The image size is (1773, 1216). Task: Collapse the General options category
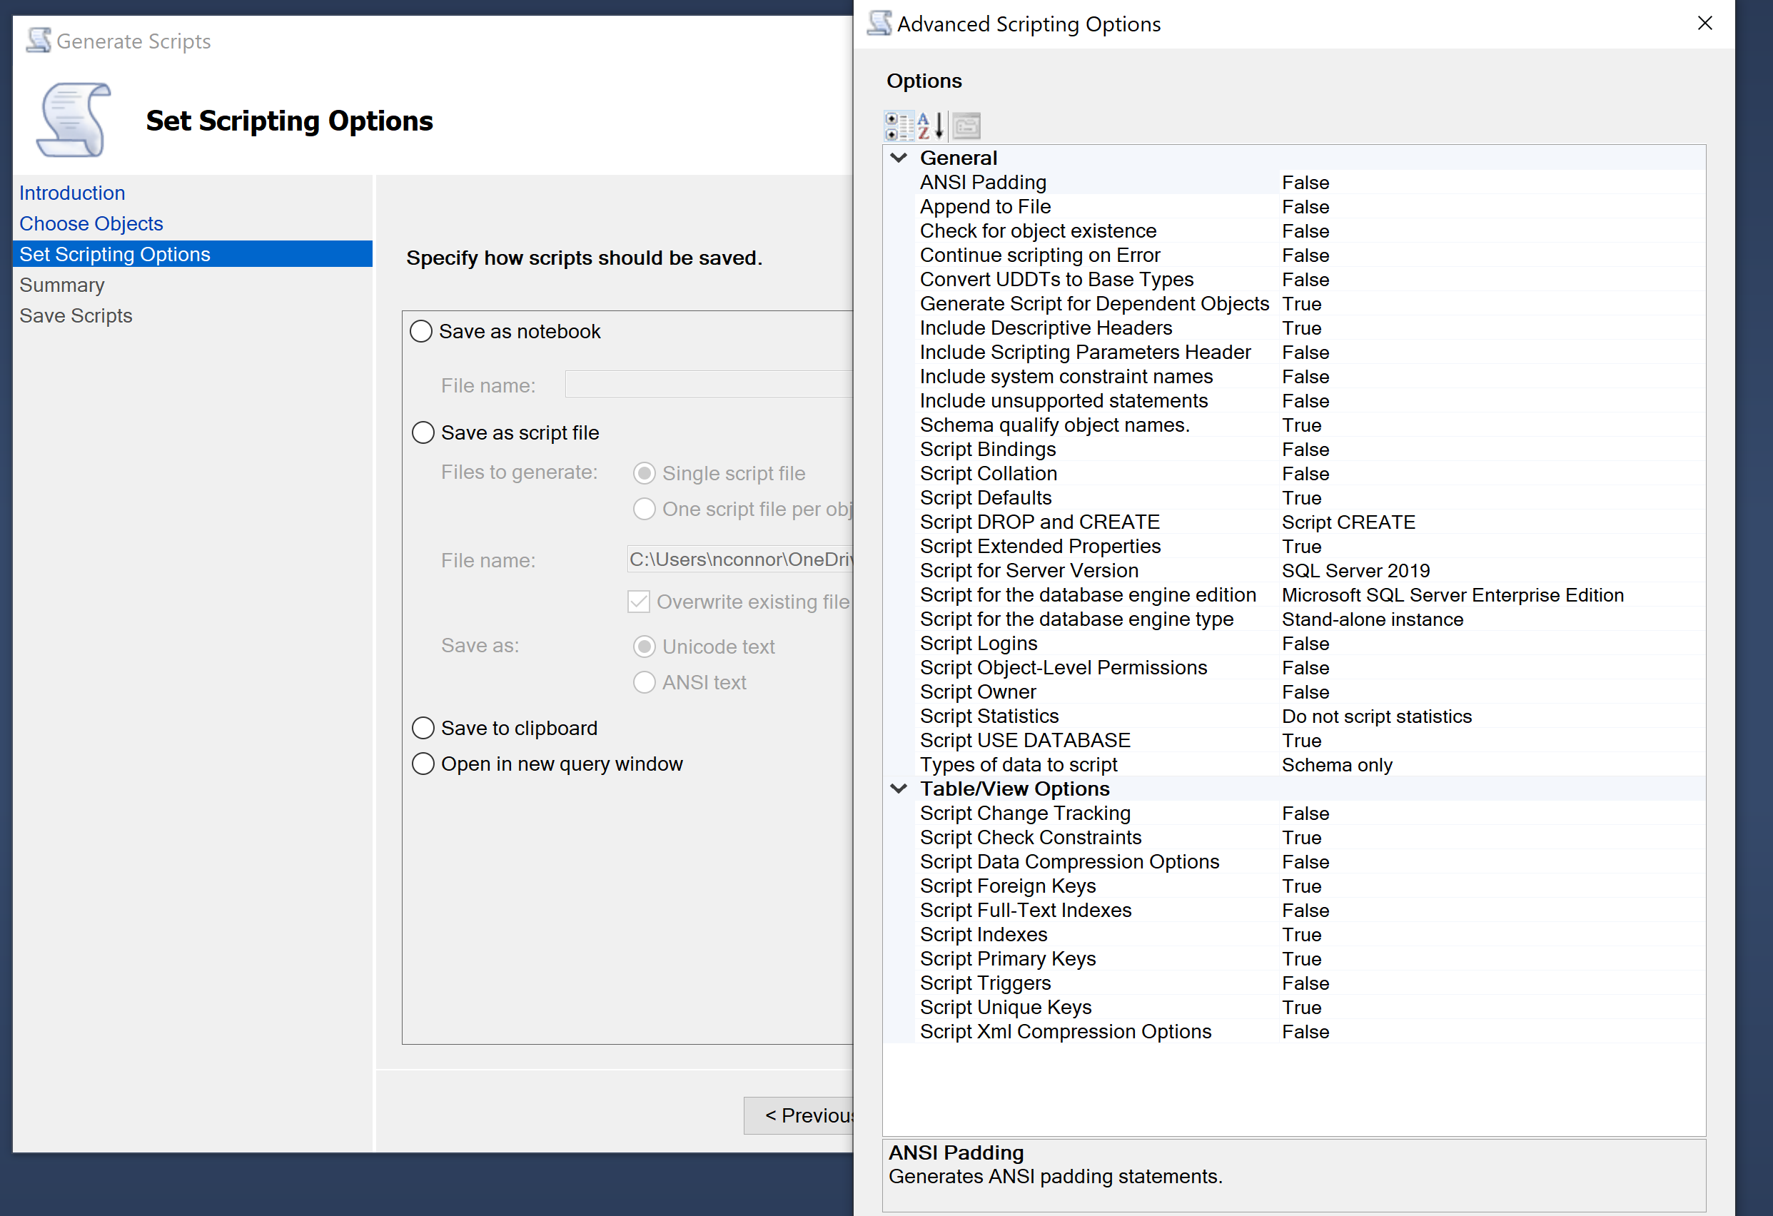(899, 158)
